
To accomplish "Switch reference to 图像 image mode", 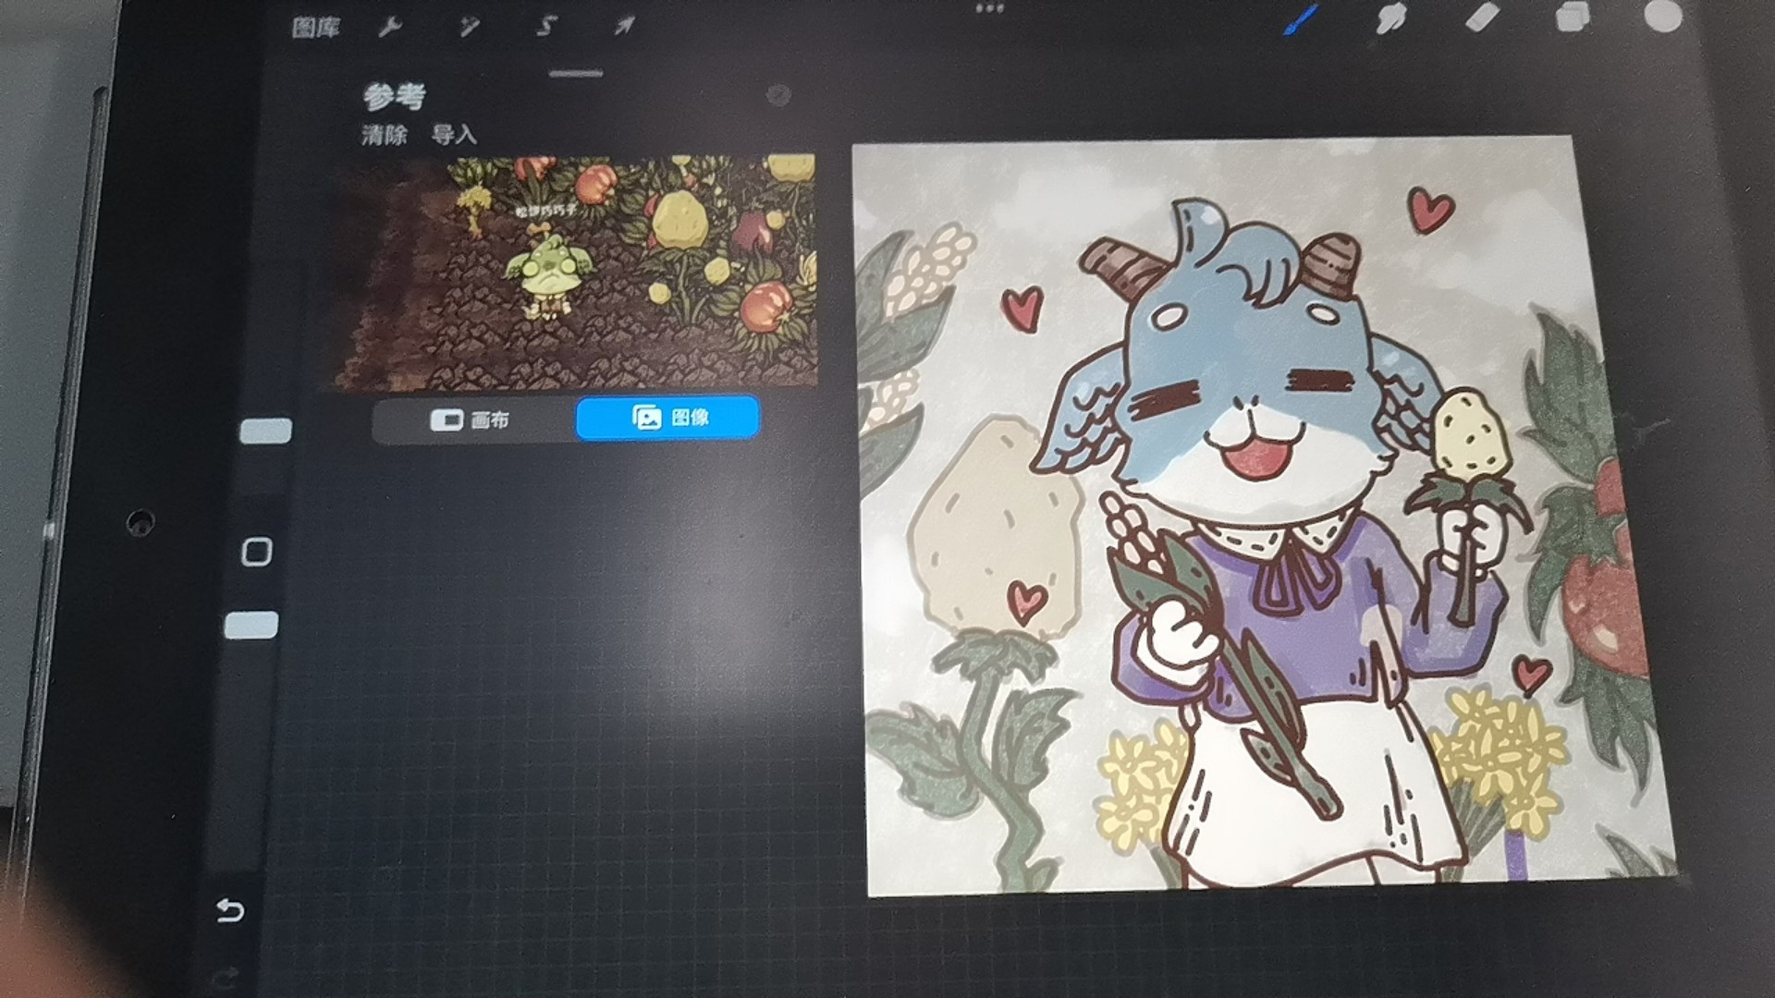I will pos(667,418).
